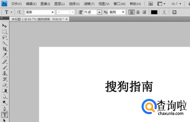Open the black text color swatch
Screen dimensions: 190x122
pos(154,12)
